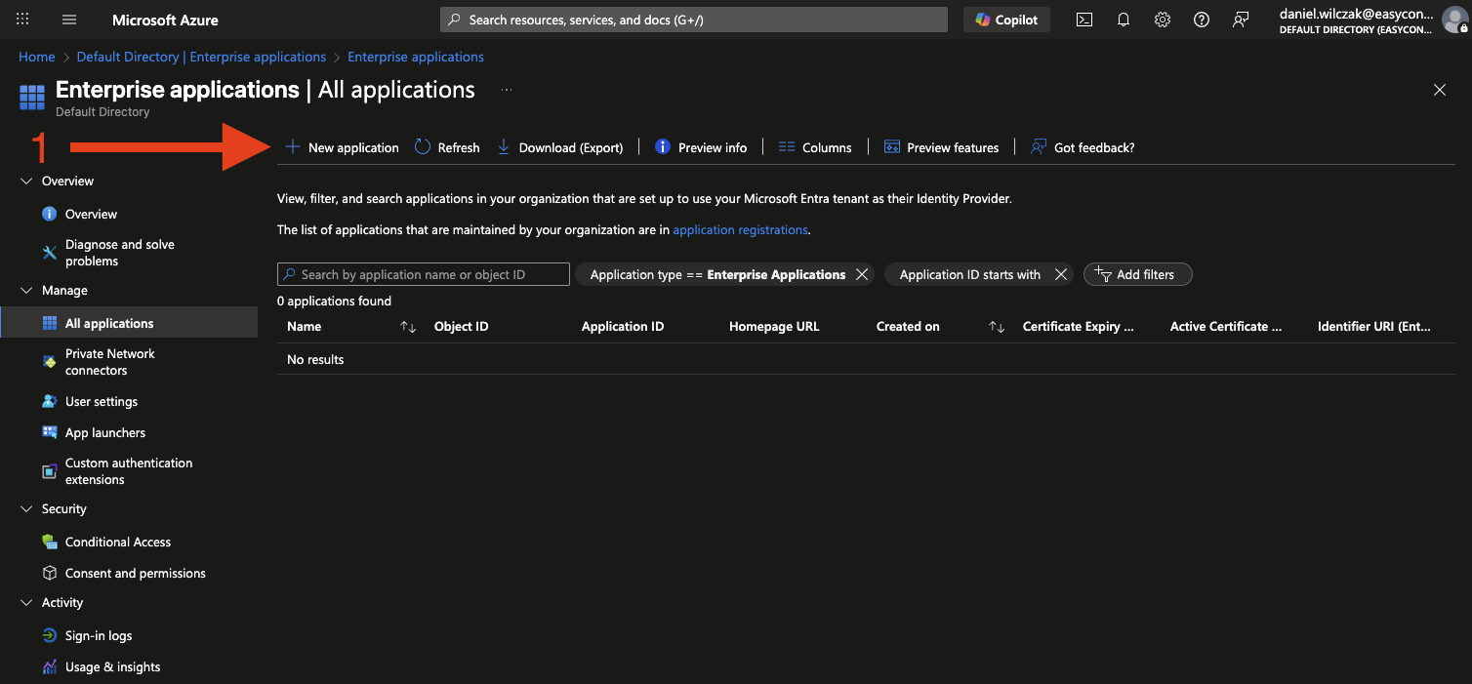
Task: Select Sign-in logs in the sidebar
Action: click(98, 636)
